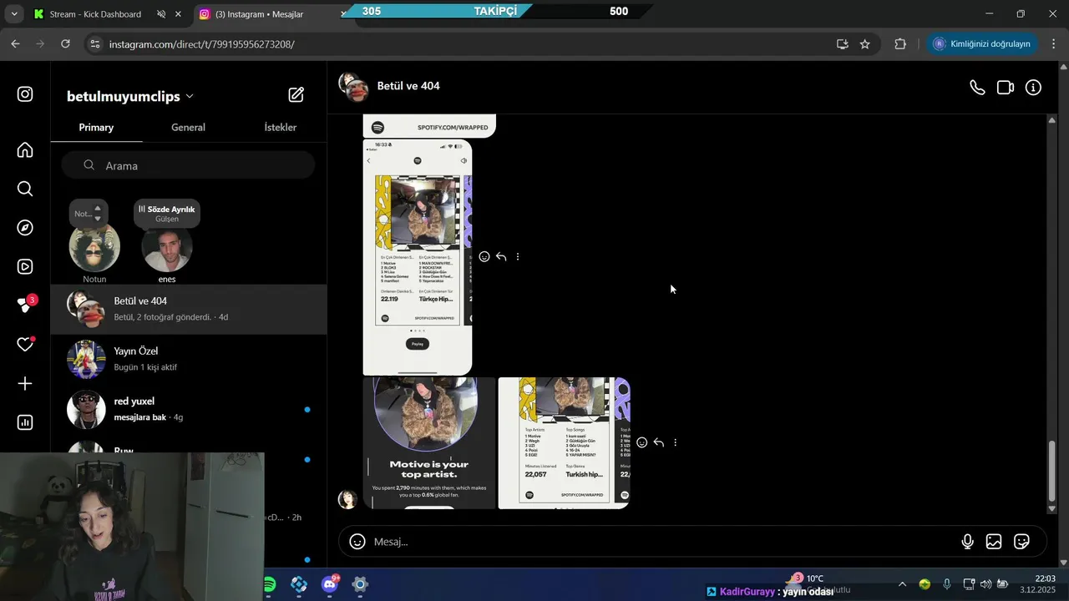Reply to the tall Spotify screenshot message
Viewport: 1069px width, 601px height.
[501, 257]
